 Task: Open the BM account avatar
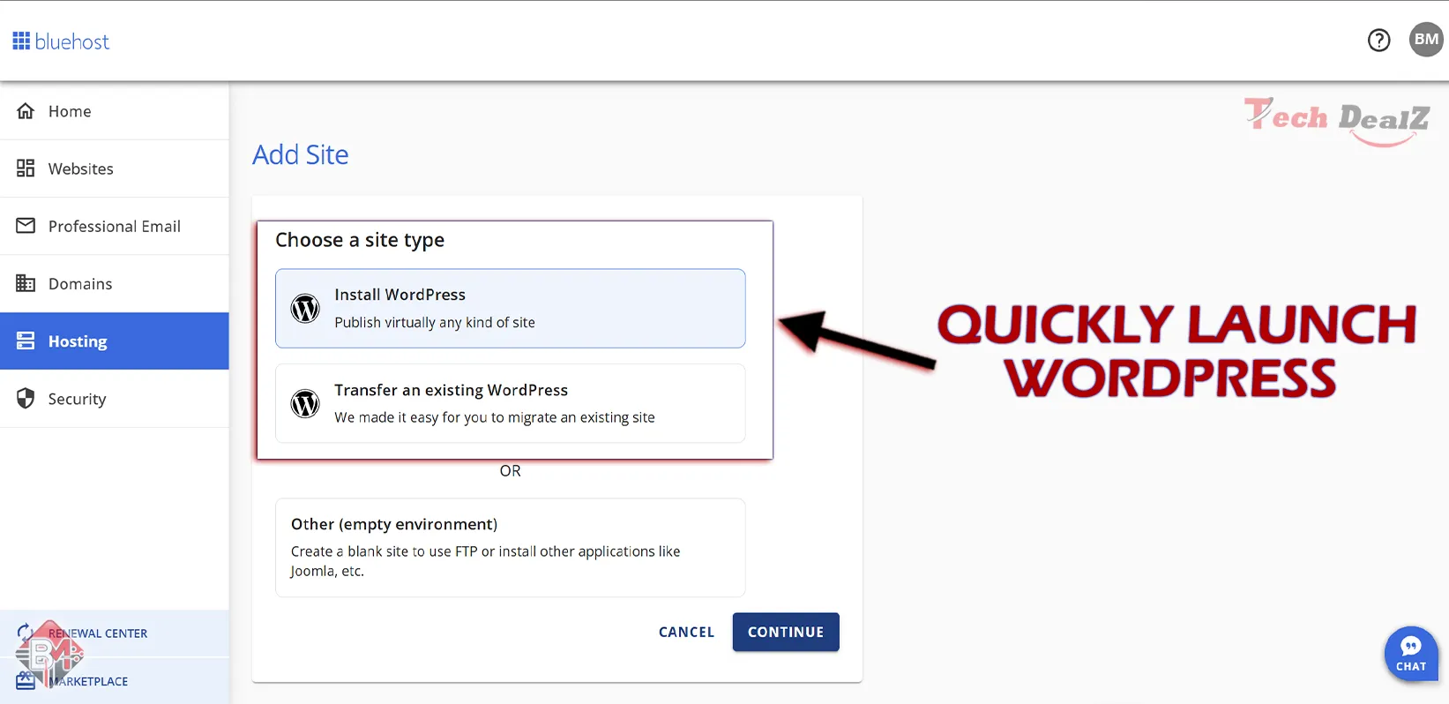1426,40
